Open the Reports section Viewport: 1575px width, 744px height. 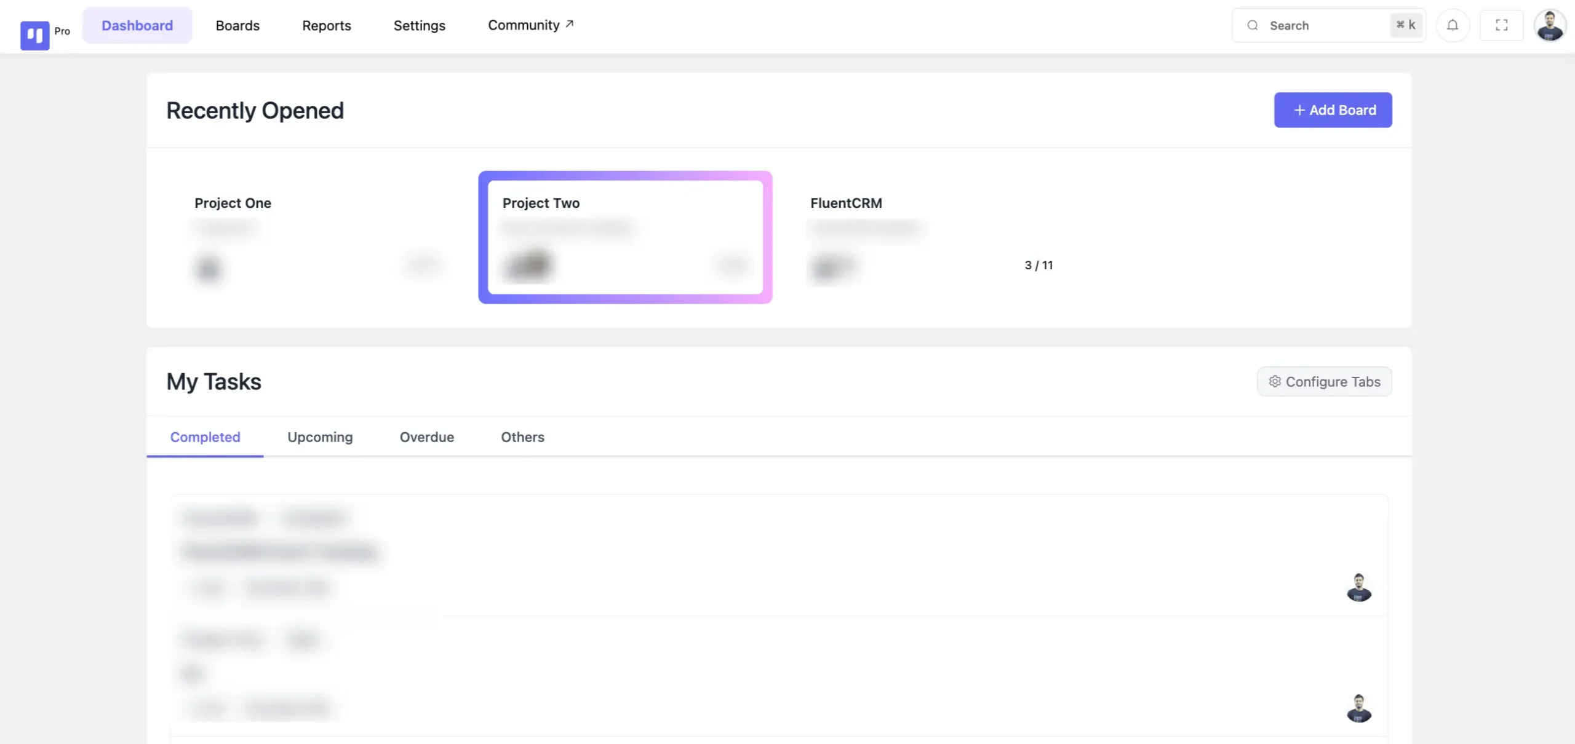click(326, 25)
